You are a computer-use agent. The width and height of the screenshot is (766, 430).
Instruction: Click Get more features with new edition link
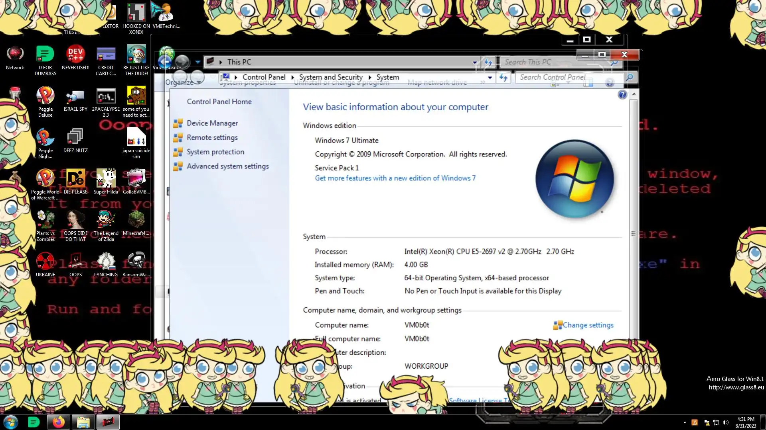click(x=395, y=178)
